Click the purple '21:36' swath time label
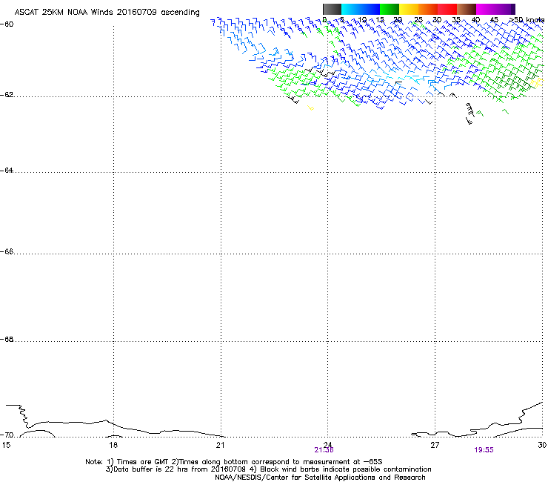548x482 pixels. 324,450
